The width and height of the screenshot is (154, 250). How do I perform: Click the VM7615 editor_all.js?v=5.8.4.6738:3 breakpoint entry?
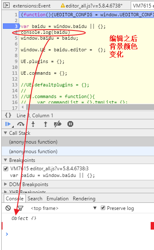50,169
